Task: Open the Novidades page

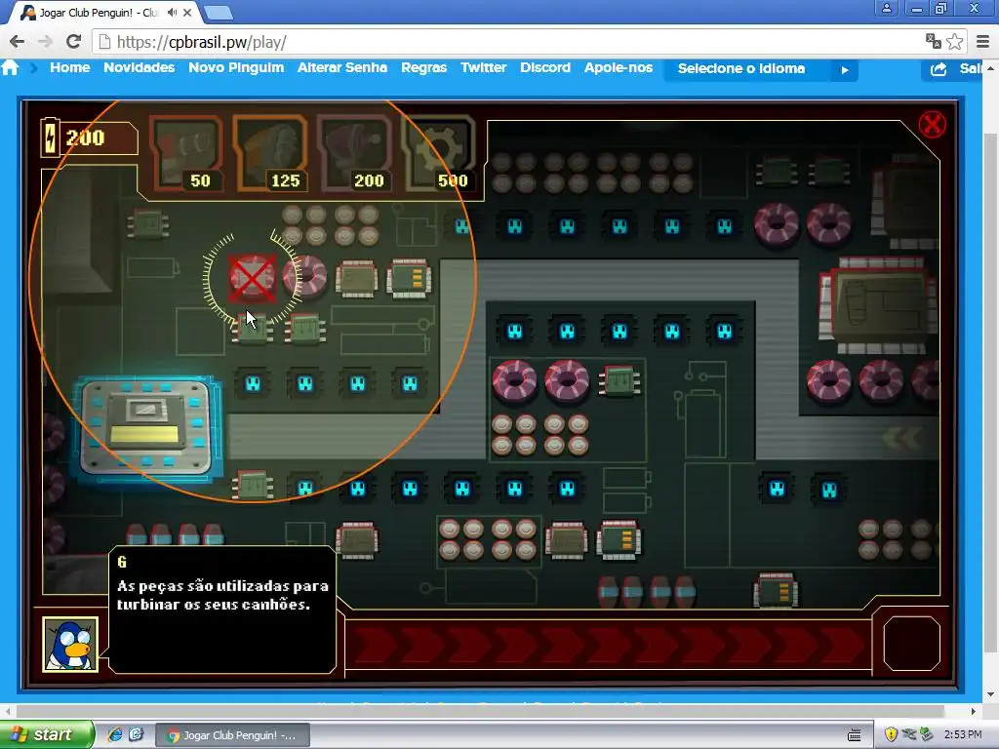Action: click(139, 67)
